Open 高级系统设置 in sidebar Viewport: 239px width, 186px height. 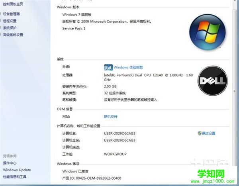point(13,35)
